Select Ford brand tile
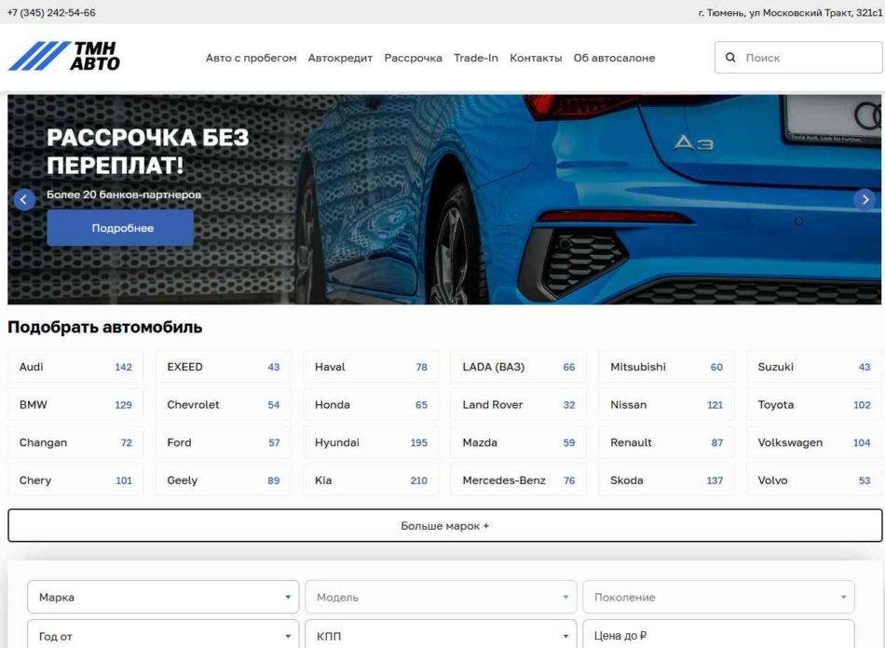 point(224,442)
